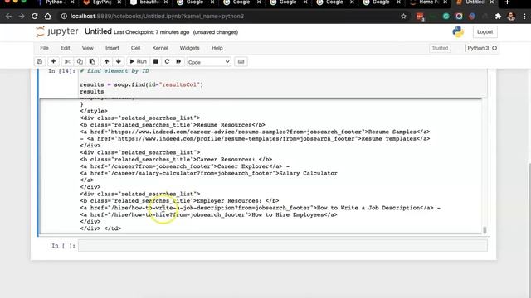This screenshot has height=298, width=531.
Task: Reload the page icon
Action: pyautogui.click(x=35, y=17)
